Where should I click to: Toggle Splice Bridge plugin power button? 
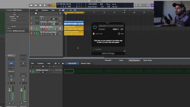coord(95,27)
